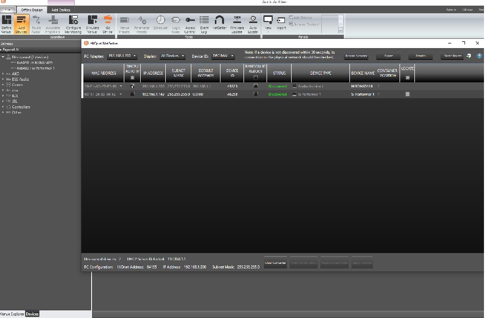Enable DHCP for the Si Performer 1 row
485x318 pixels.
coord(133,94)
